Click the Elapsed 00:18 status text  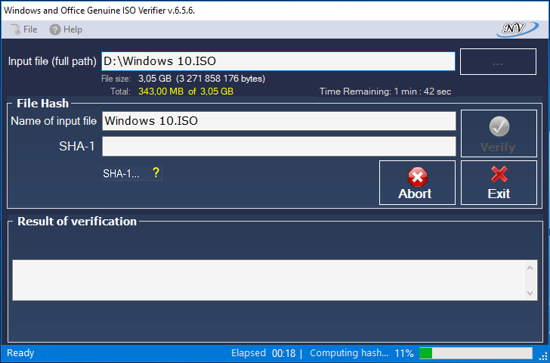[264, 353]
